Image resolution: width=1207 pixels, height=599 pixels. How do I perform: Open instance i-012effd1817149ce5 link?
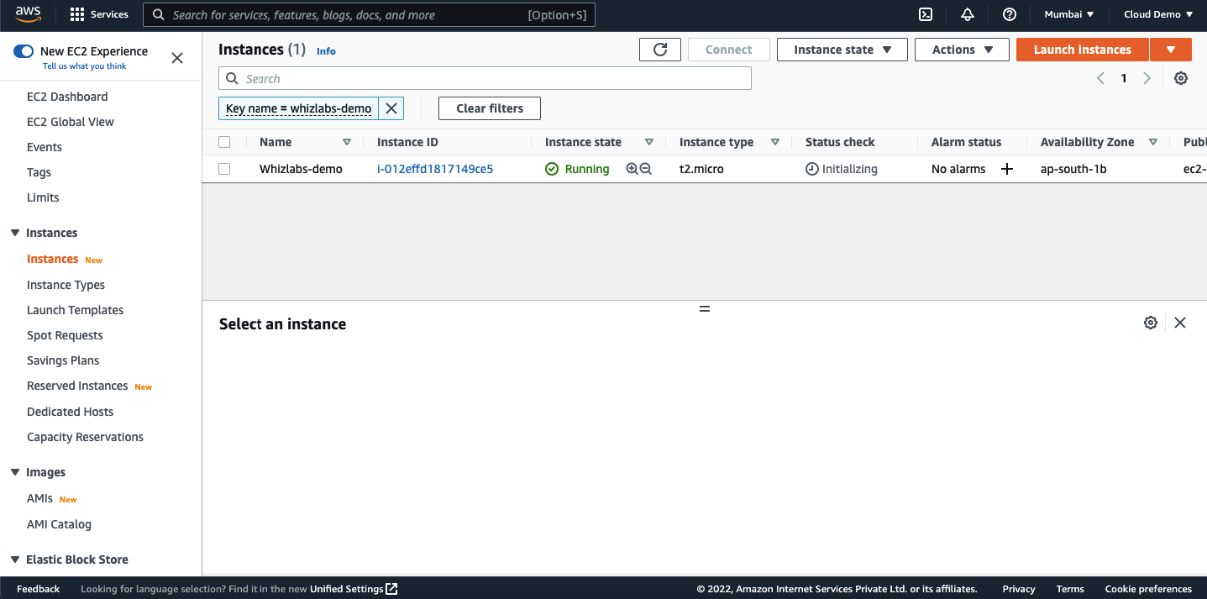[x=435, y=169]
